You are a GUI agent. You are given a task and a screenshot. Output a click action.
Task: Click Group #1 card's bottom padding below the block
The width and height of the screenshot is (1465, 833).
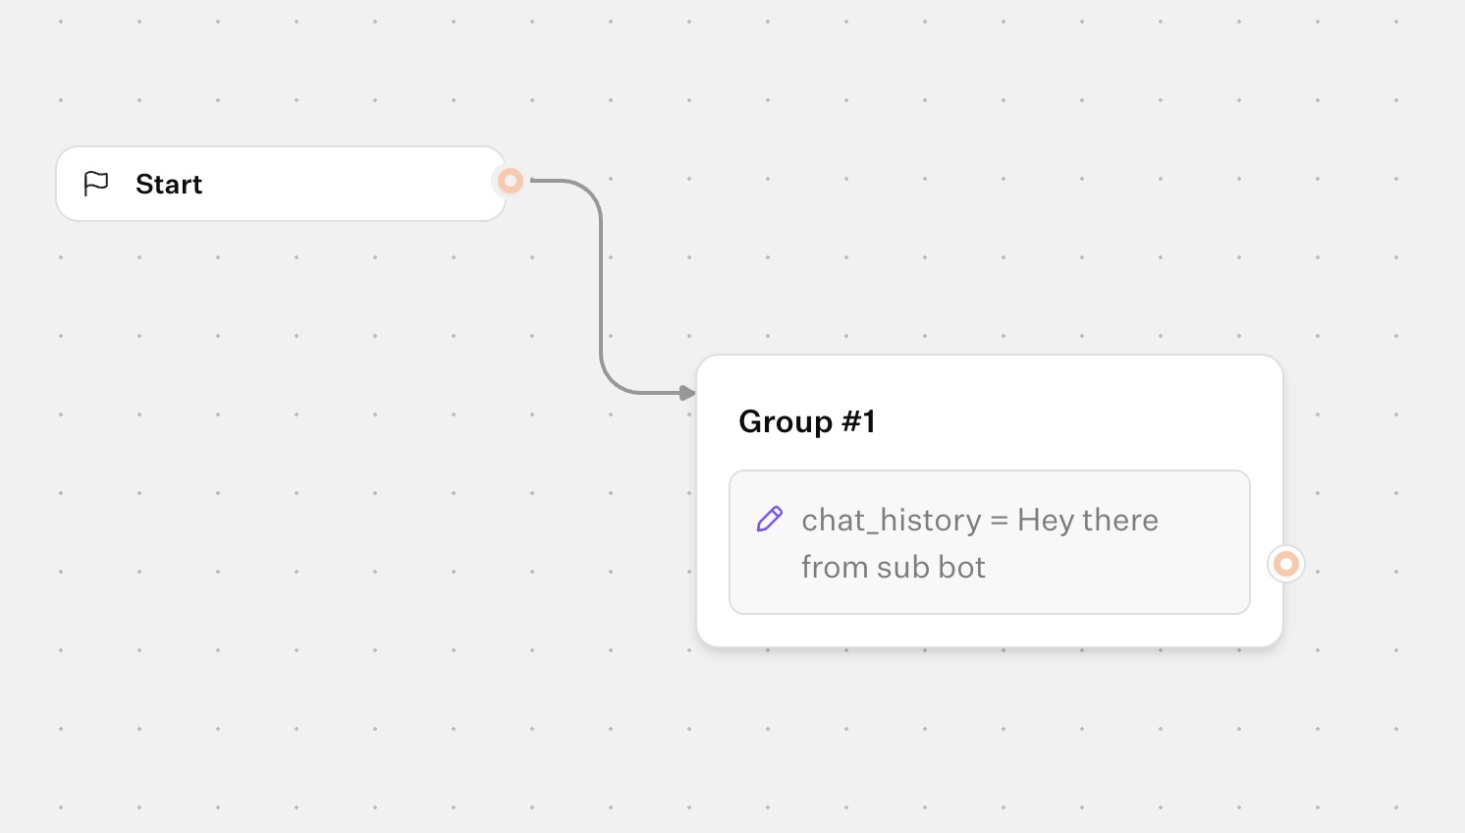(990, 631)
